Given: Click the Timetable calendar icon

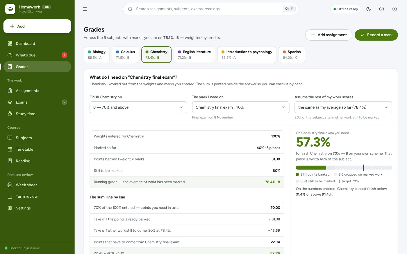Looking at the screenshot, I should point(10,149).
